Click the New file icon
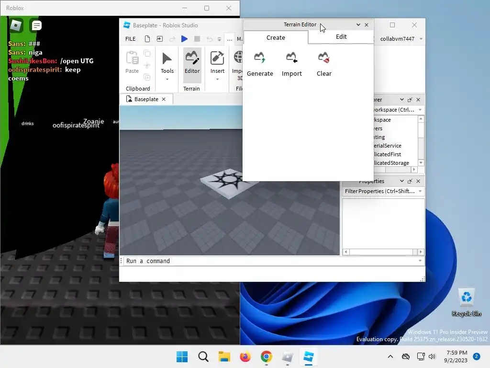490x368 pixels. tap(147, 39)
